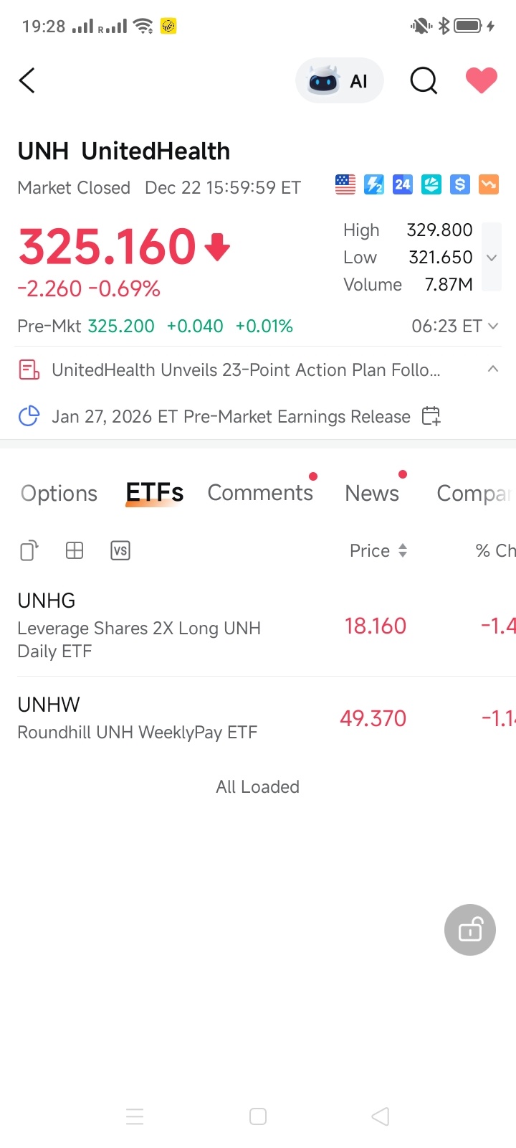The width and height of the screenshot is (516, 1148).
Task: Open the search magnifier icon
Action: click(424, 80)
